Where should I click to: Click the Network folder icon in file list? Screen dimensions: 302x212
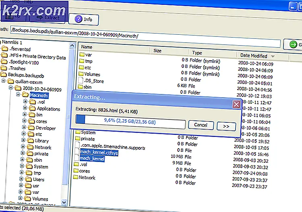click(x=76, y=177)
